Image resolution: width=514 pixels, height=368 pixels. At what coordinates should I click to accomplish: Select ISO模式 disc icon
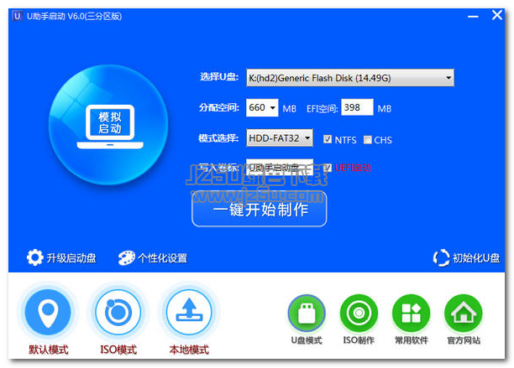[118, 313]
